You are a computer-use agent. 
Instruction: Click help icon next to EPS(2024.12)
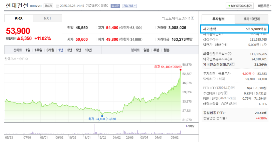pos(233,88)
